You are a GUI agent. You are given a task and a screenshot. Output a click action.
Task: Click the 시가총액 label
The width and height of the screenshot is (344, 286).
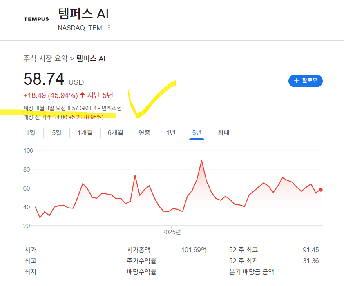pos(138,250)
